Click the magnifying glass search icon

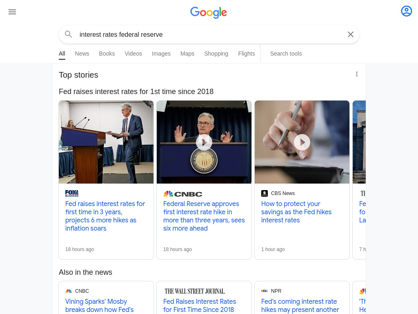click(x=69, y=34)
